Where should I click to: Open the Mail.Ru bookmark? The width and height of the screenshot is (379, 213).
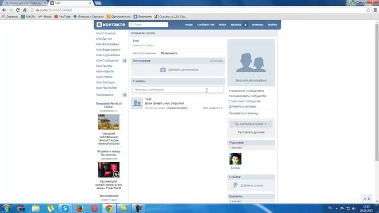click(28, 17)
